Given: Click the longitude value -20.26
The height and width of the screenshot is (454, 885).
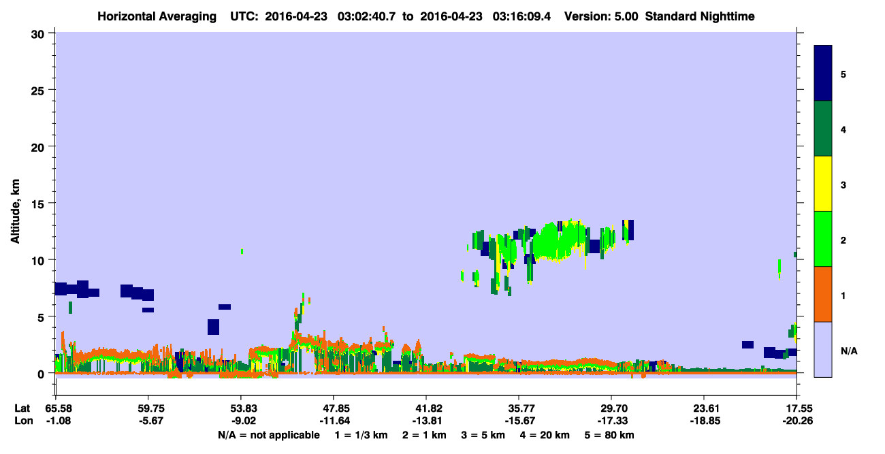Looking at the screenshot, I should coord(796,421).
